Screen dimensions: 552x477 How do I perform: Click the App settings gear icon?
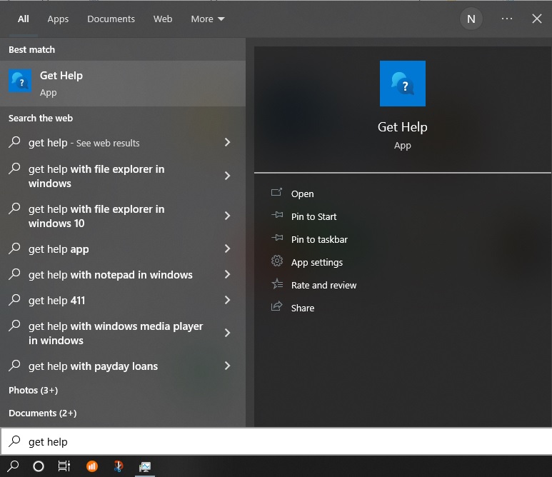click(277, 261)
